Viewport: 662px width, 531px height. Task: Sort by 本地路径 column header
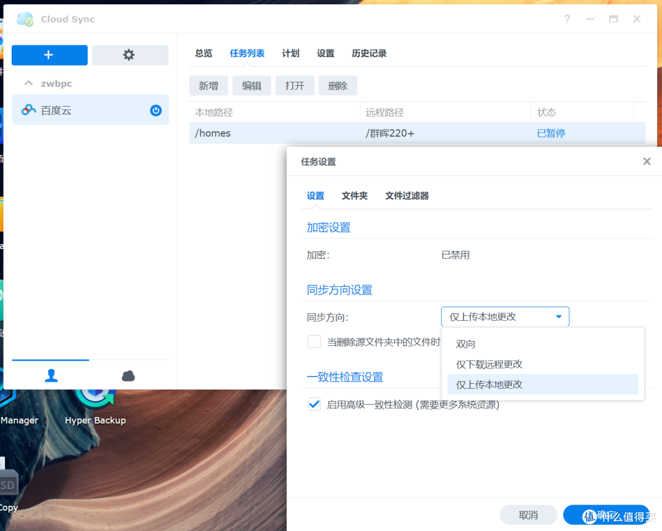pyautogui.click(x=275, y=112)
